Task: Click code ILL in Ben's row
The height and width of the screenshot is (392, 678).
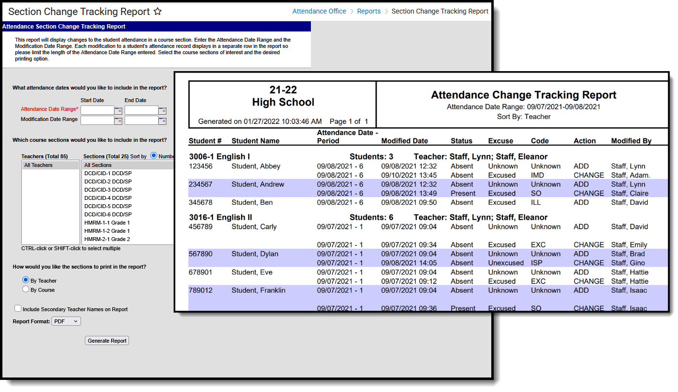Action: tap(536, 202)
